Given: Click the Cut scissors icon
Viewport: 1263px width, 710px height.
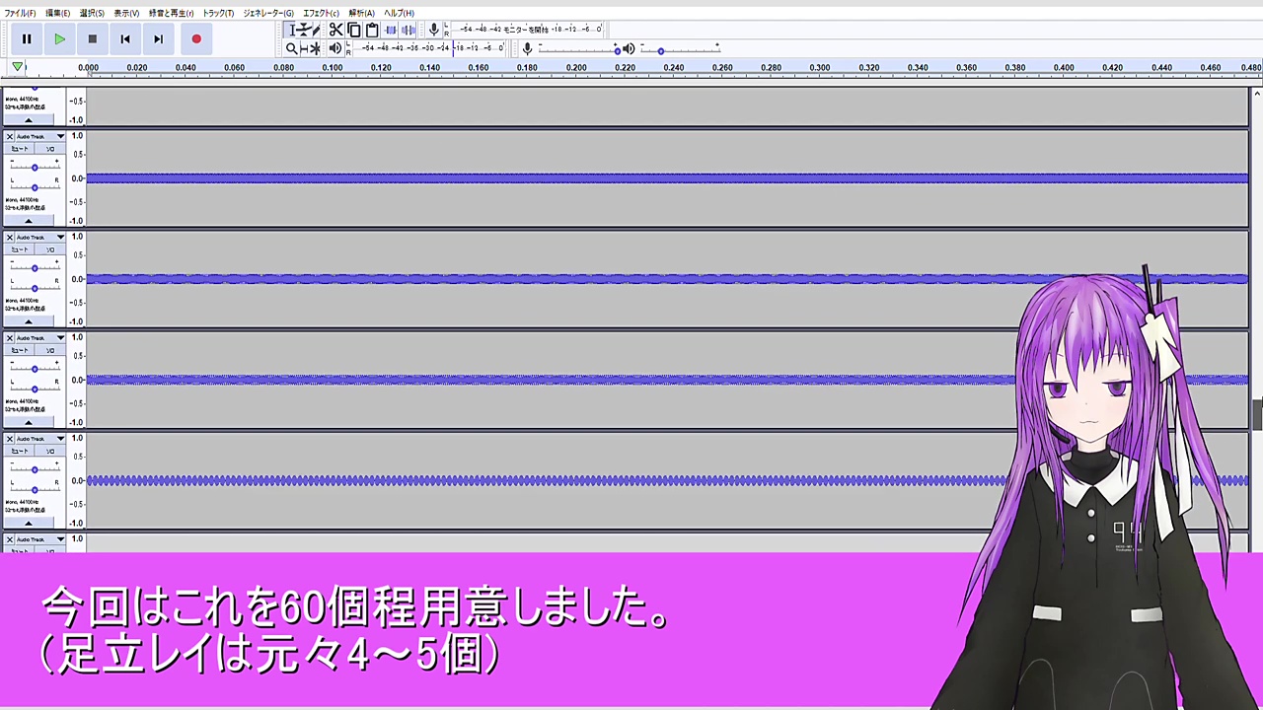Looking at the screenshot, I should tap(335, 30).
